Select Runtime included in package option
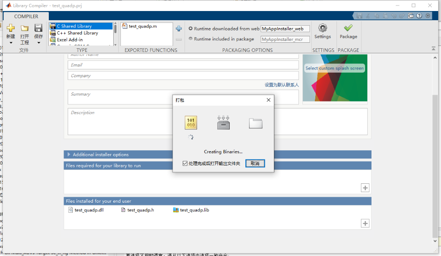441x256 pixels. (x=191, y=39)
